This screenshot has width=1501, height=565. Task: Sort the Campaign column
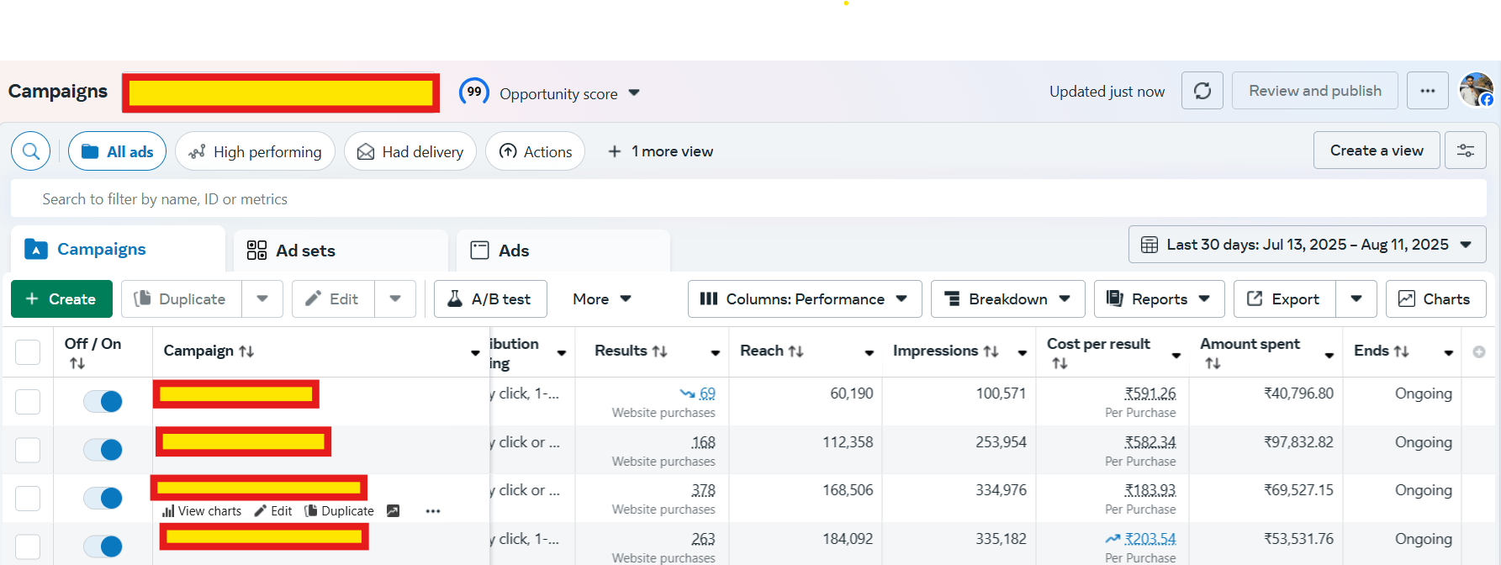click(x=246, y=351)
